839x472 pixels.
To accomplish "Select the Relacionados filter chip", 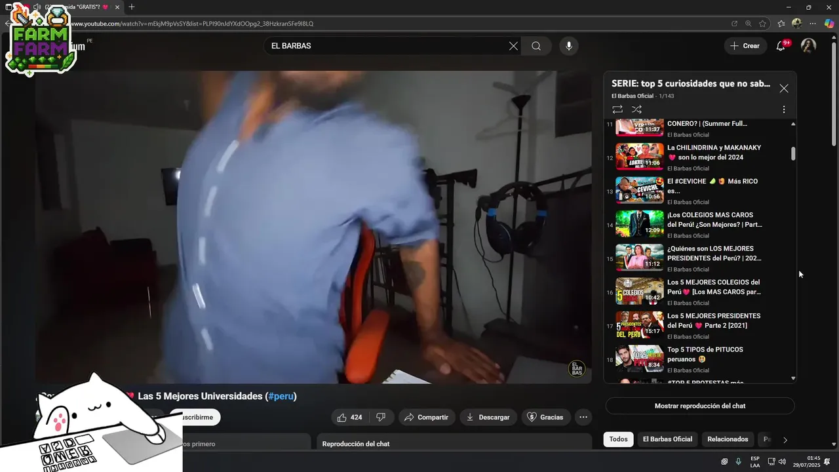I will click(x=728, y=439).
